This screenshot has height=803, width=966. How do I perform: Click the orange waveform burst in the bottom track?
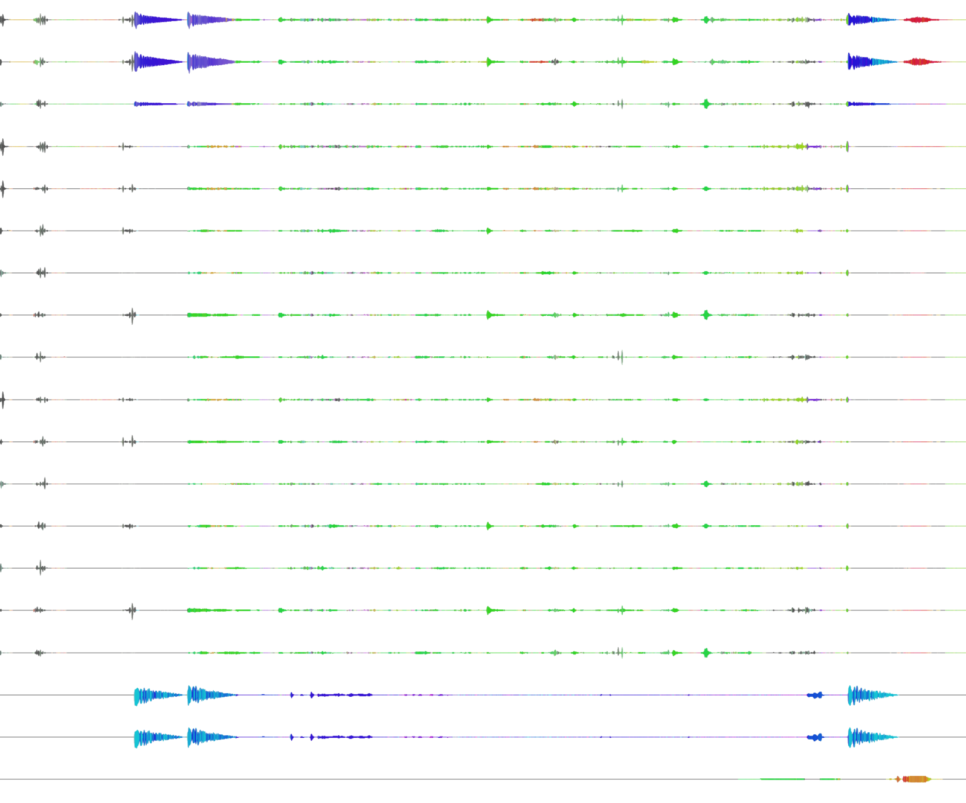916,779
